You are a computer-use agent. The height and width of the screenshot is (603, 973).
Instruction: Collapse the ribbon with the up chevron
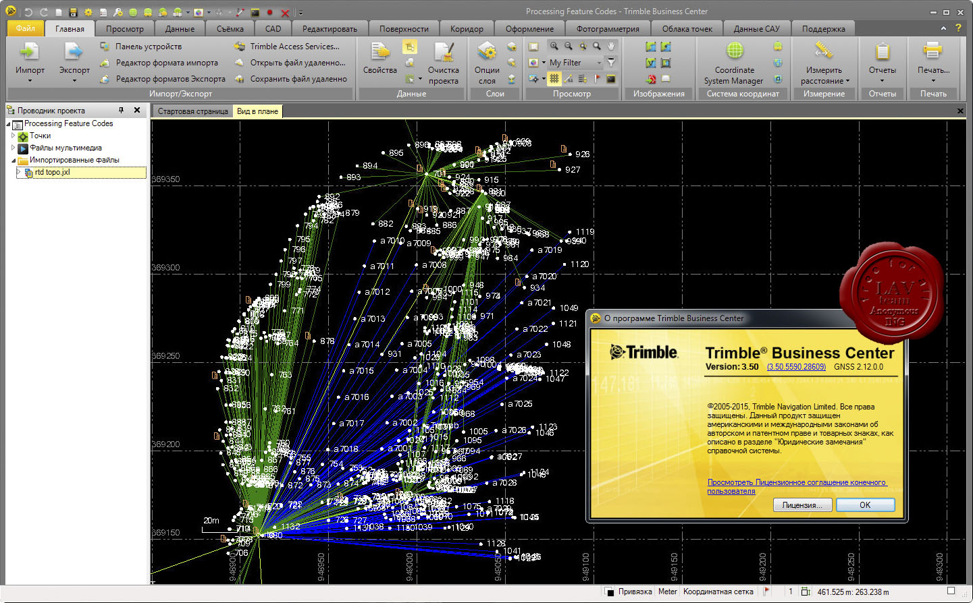click(943, 28)
